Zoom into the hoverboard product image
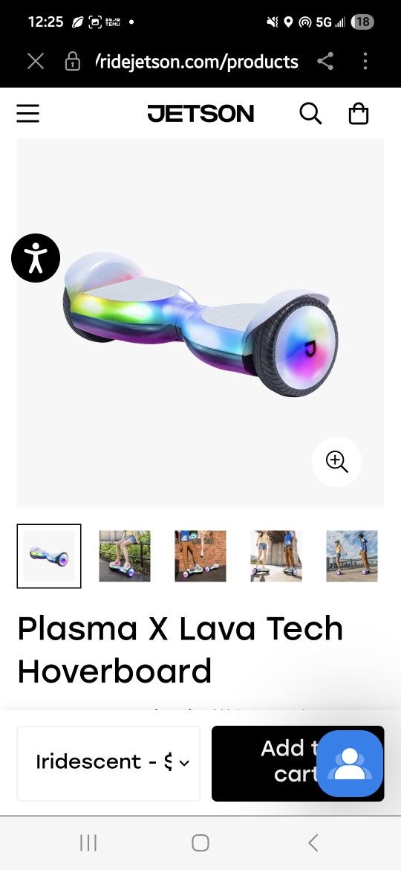The image size is (401, 870). 336,462
